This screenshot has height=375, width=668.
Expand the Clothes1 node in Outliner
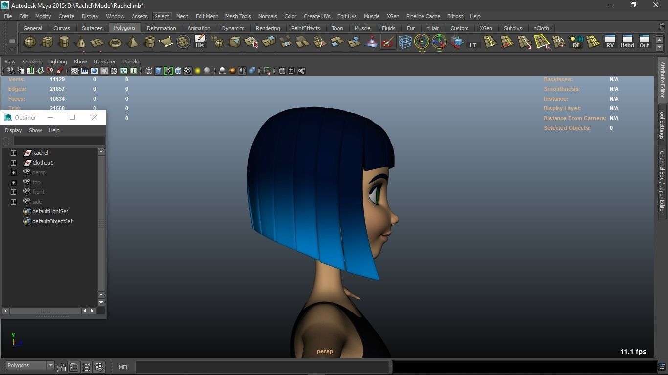tap(14, 163)
